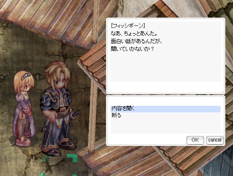Click the dagger on Fishbone's belt
The width and height of the screenshot is (233, 176).
click(76, 114)
